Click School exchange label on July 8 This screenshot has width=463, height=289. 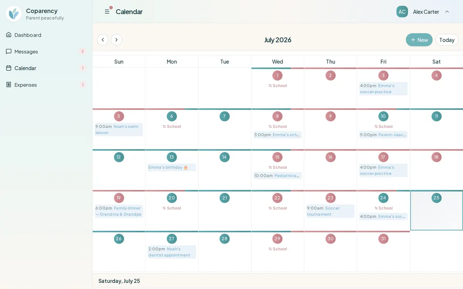point(277,127)
